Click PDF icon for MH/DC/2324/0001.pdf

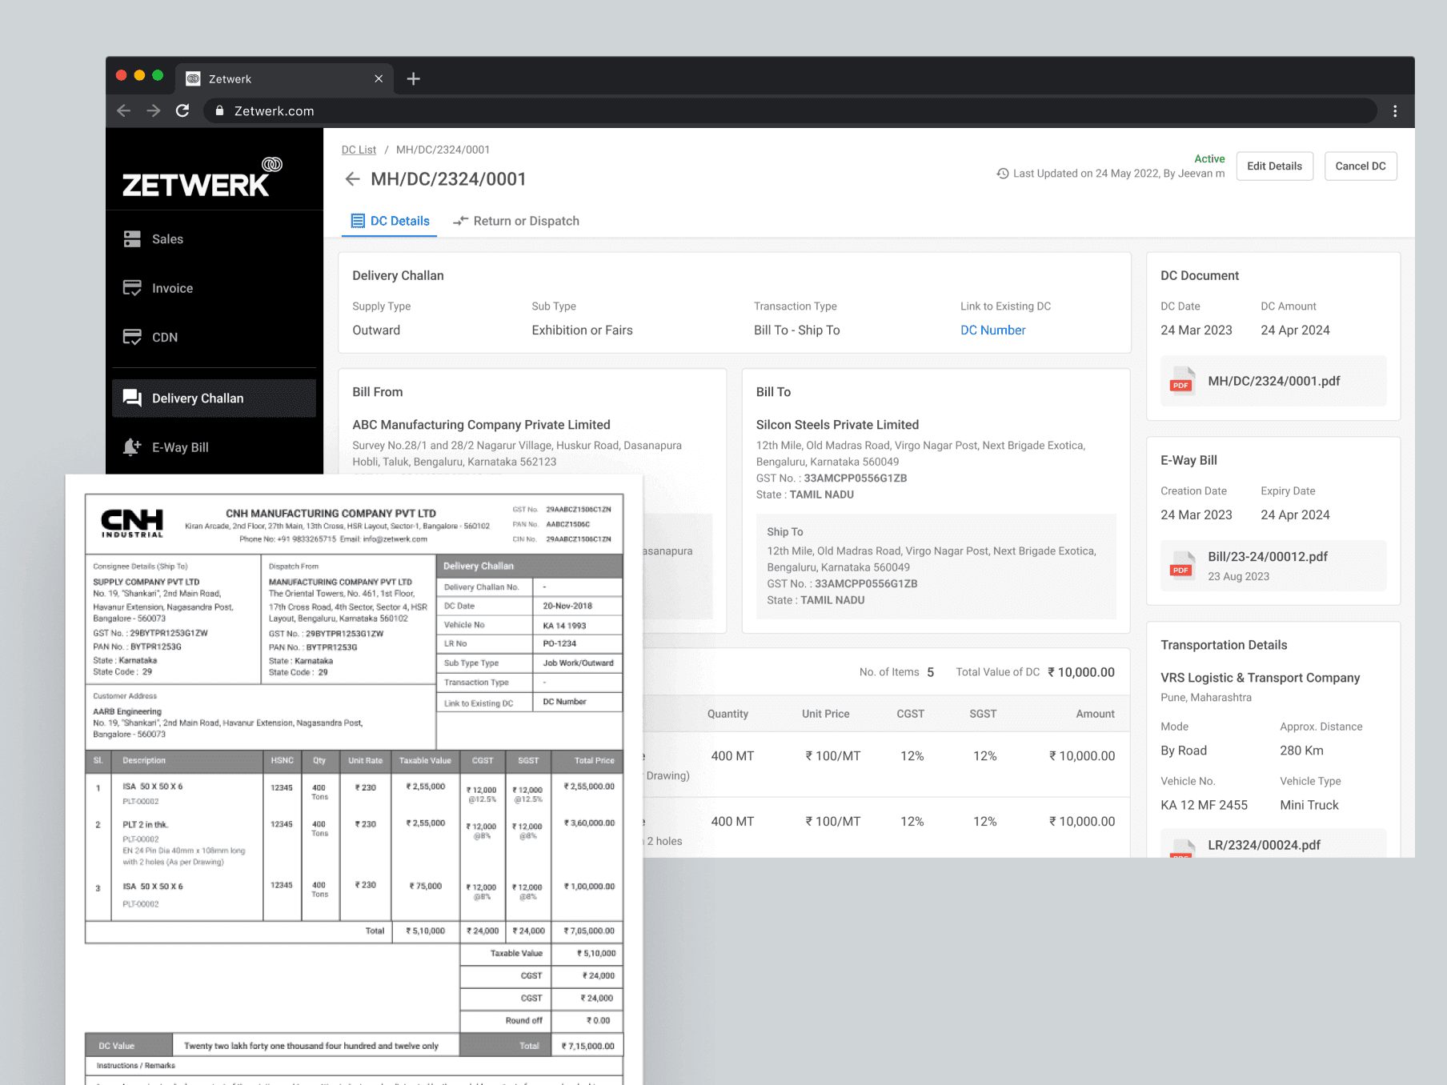[x=1181, y=381]
